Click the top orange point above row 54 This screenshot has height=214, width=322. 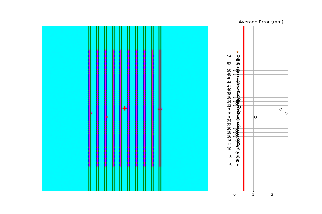(237, 52)
